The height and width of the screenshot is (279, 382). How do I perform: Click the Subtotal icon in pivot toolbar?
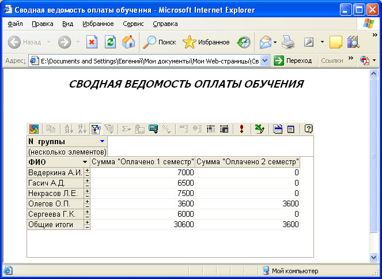coord(140,129)
